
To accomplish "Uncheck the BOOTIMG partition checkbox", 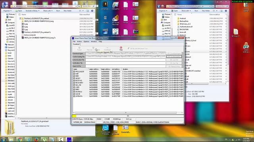I will 74,80.
